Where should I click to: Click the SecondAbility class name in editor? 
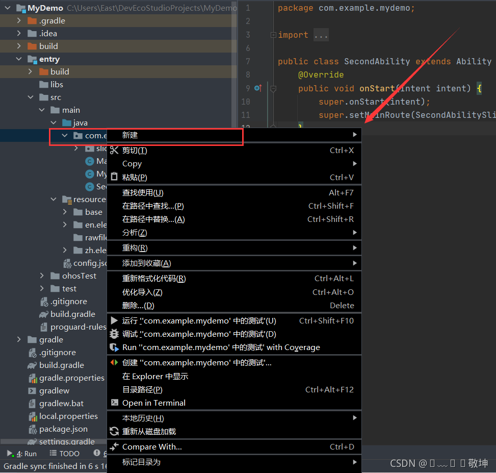[x=377, y=61]
